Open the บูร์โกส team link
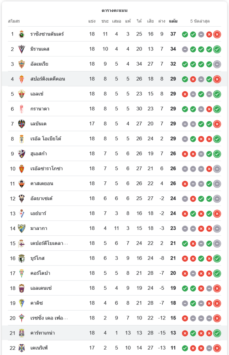Viewport: 229px width, 355px height. pyautogui.click(x=37, y=258)
